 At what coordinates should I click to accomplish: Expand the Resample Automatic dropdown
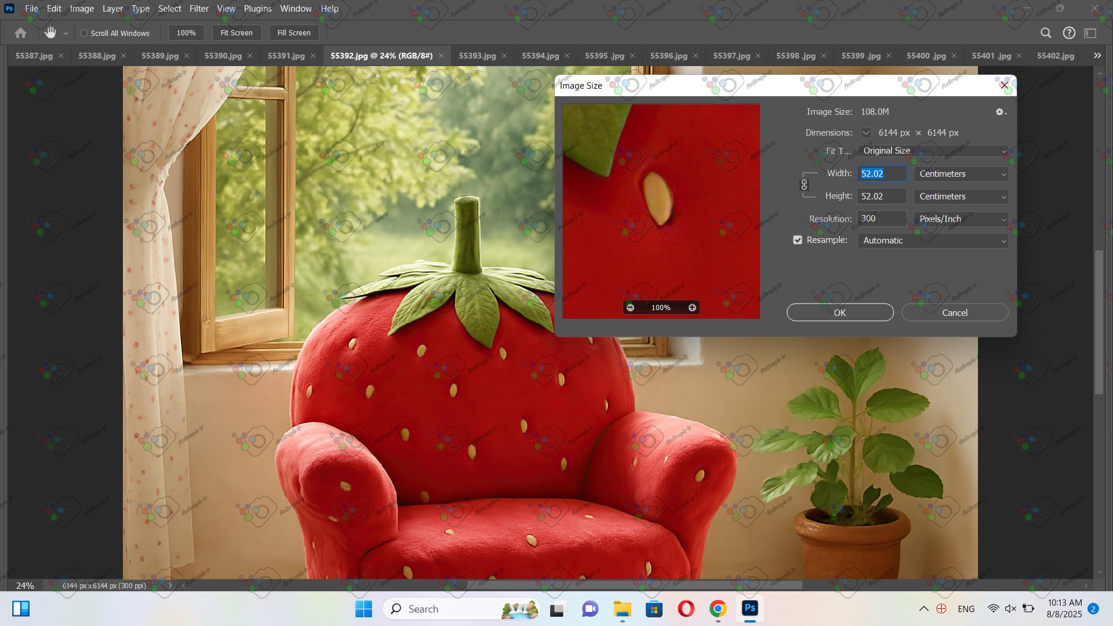tap(932, 241)
